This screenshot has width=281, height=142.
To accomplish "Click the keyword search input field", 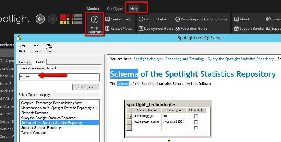I will [59, 77].
